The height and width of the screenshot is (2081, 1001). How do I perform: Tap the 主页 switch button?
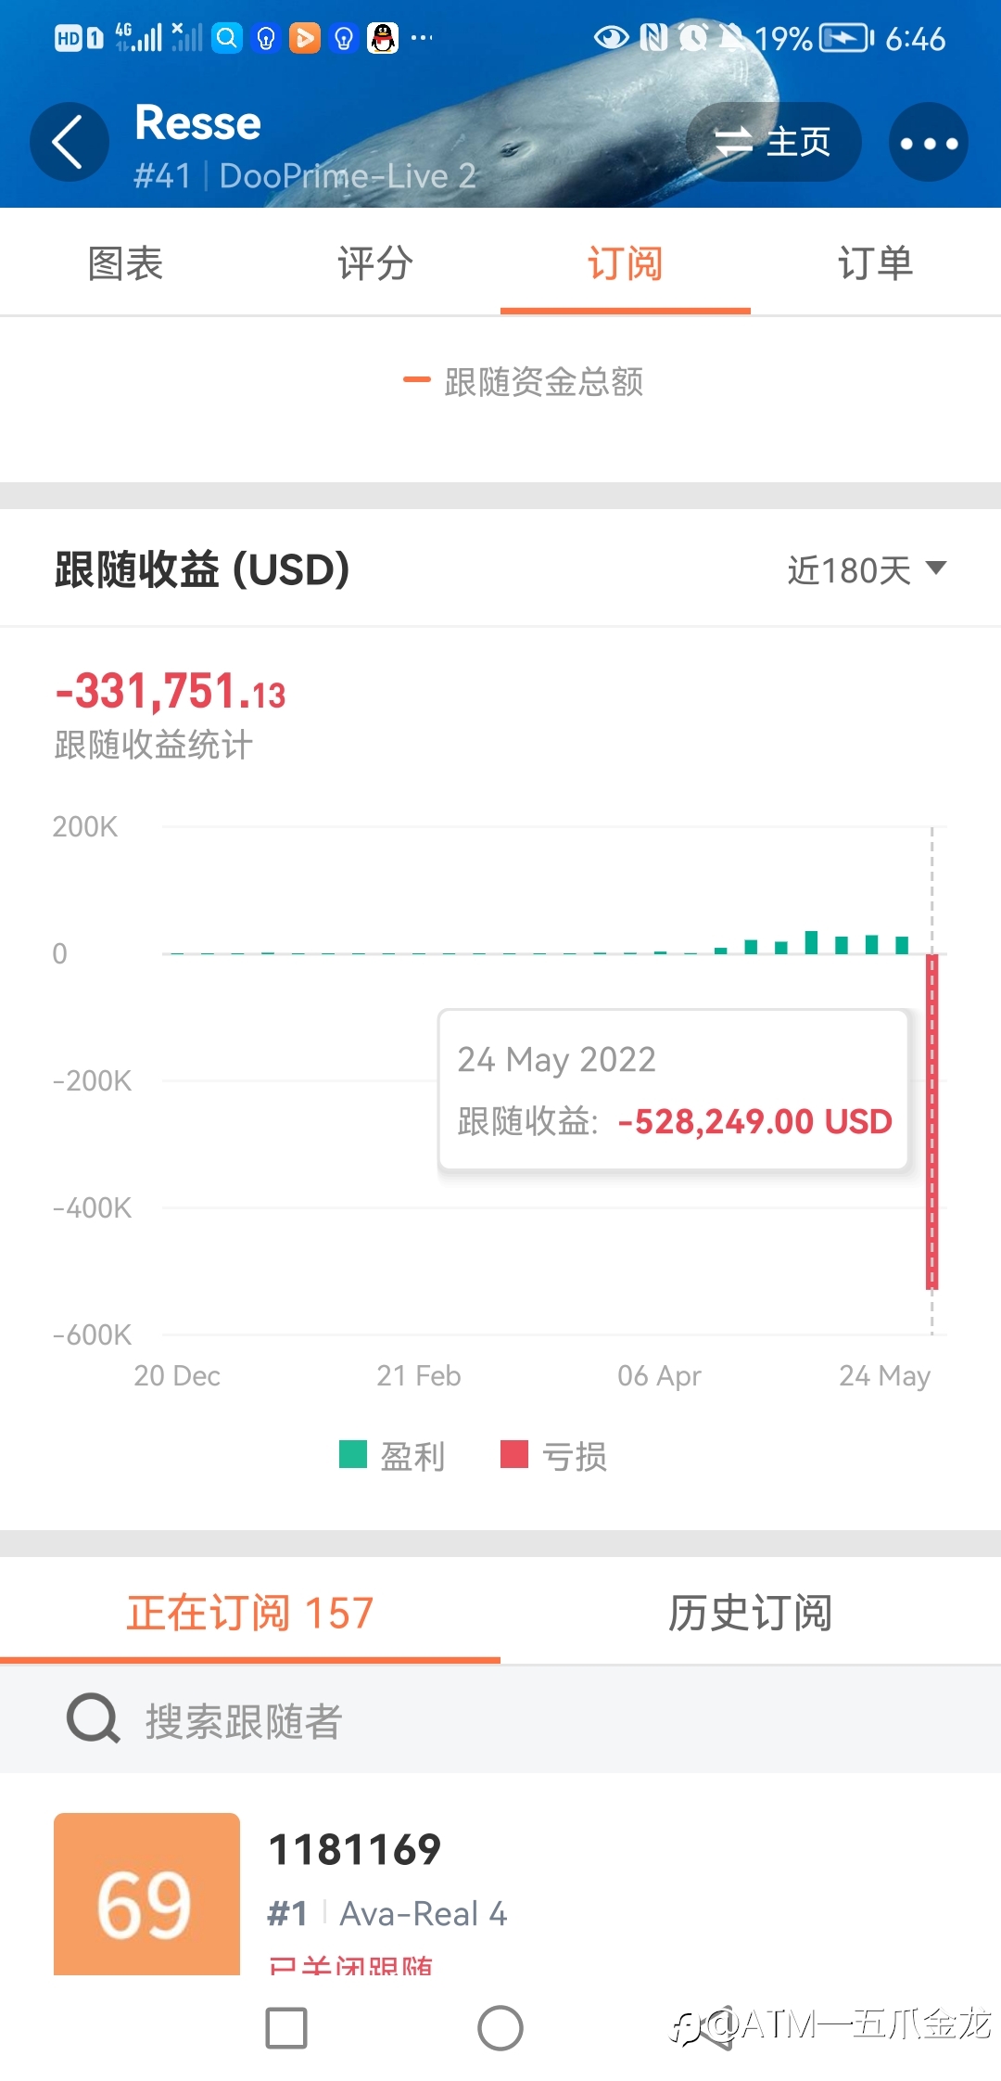(773, 142)
